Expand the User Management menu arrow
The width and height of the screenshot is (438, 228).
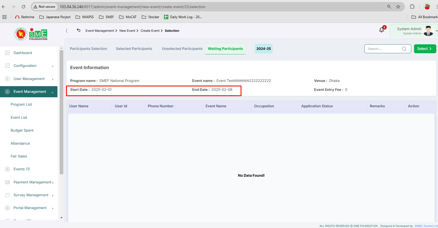[53, 79]
